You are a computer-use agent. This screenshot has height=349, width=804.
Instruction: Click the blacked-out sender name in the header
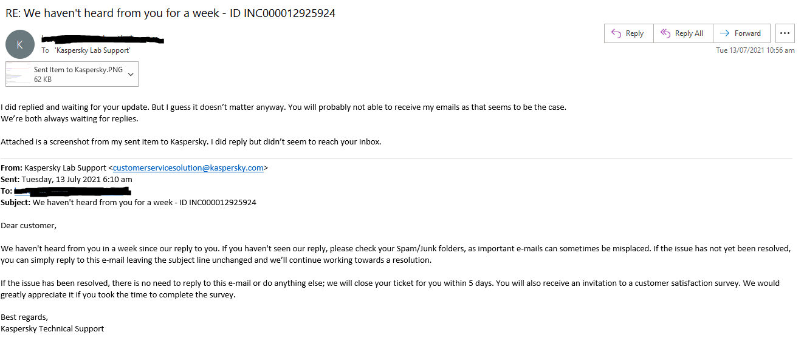pos(102,39)
